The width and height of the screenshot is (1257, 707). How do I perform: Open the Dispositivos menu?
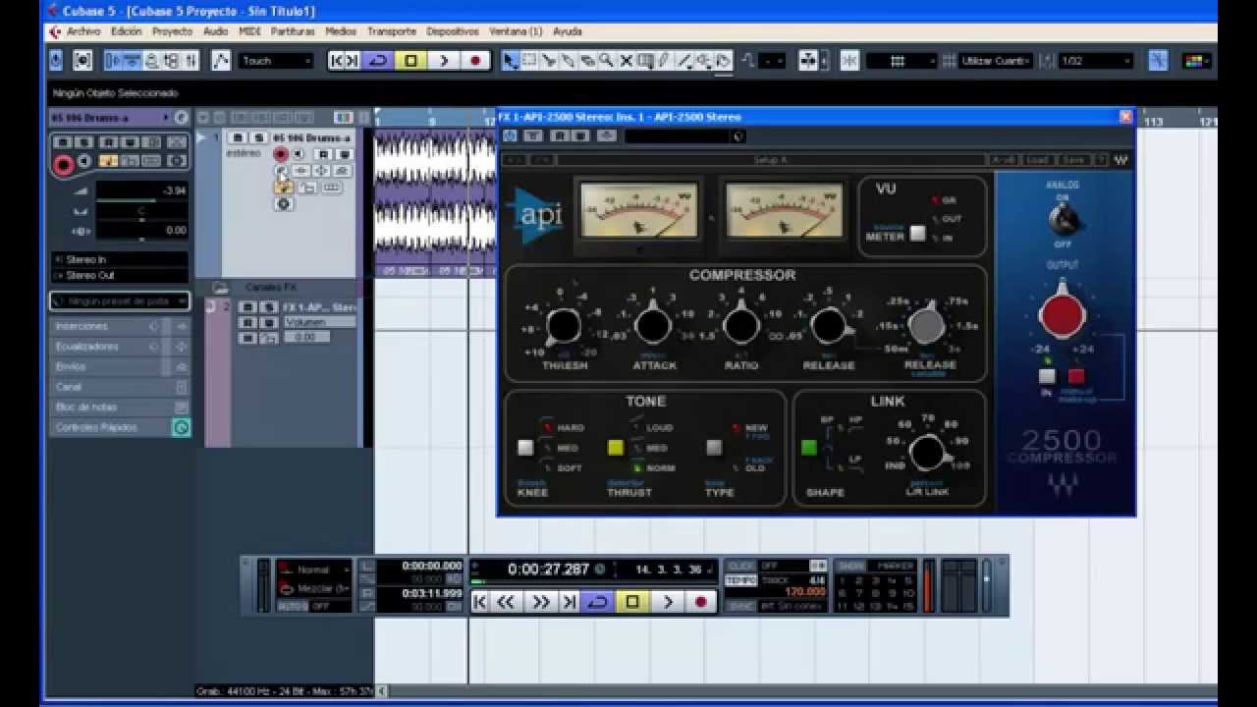(x=453, y=31)
